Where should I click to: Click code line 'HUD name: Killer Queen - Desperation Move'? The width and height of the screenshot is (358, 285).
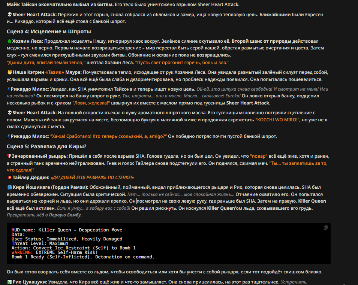[67, 230]
